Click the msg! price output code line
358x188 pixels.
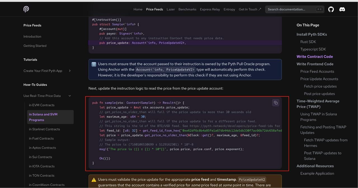(x=171, y=149)
